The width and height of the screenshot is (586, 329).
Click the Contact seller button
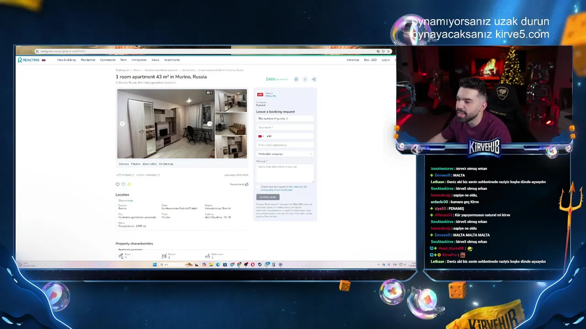pyautogui.click(x=268, y=197)
